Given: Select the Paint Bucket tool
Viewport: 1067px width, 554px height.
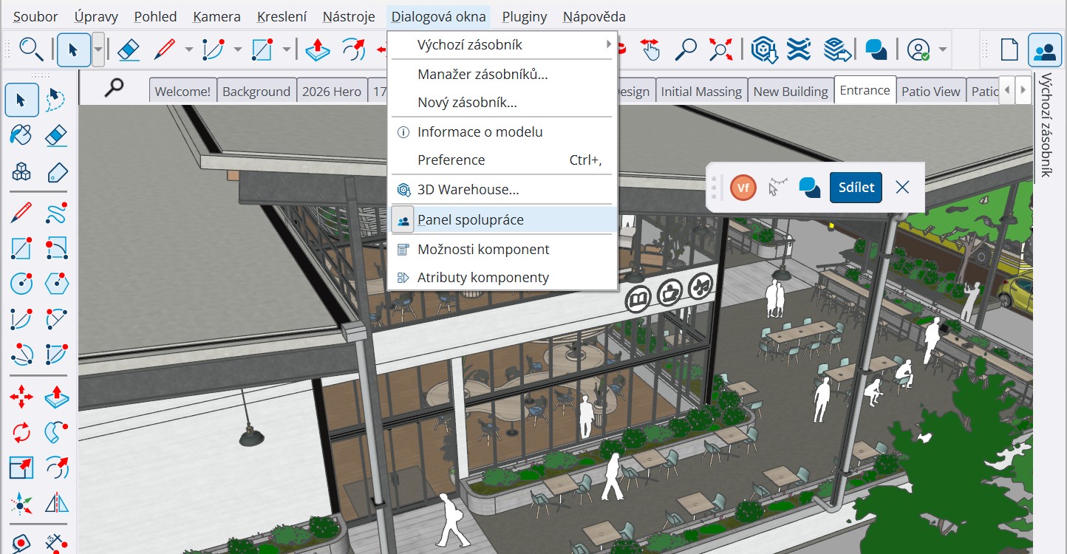Looking at the screenshot, I should (x=21, y=136).
